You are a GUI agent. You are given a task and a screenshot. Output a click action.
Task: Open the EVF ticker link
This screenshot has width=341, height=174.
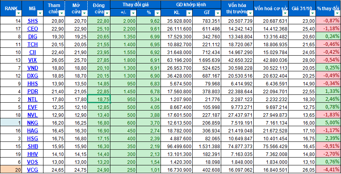coord(32,107)
